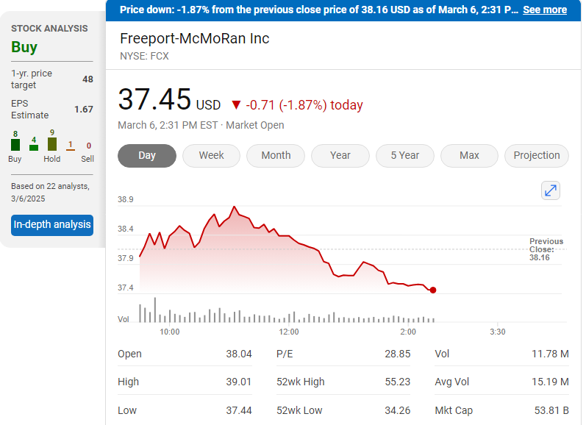Image resolution: width=586 pixels, height=425 pixels.
Task: Open the In-depth analysis button
Action: pos(52,224)
